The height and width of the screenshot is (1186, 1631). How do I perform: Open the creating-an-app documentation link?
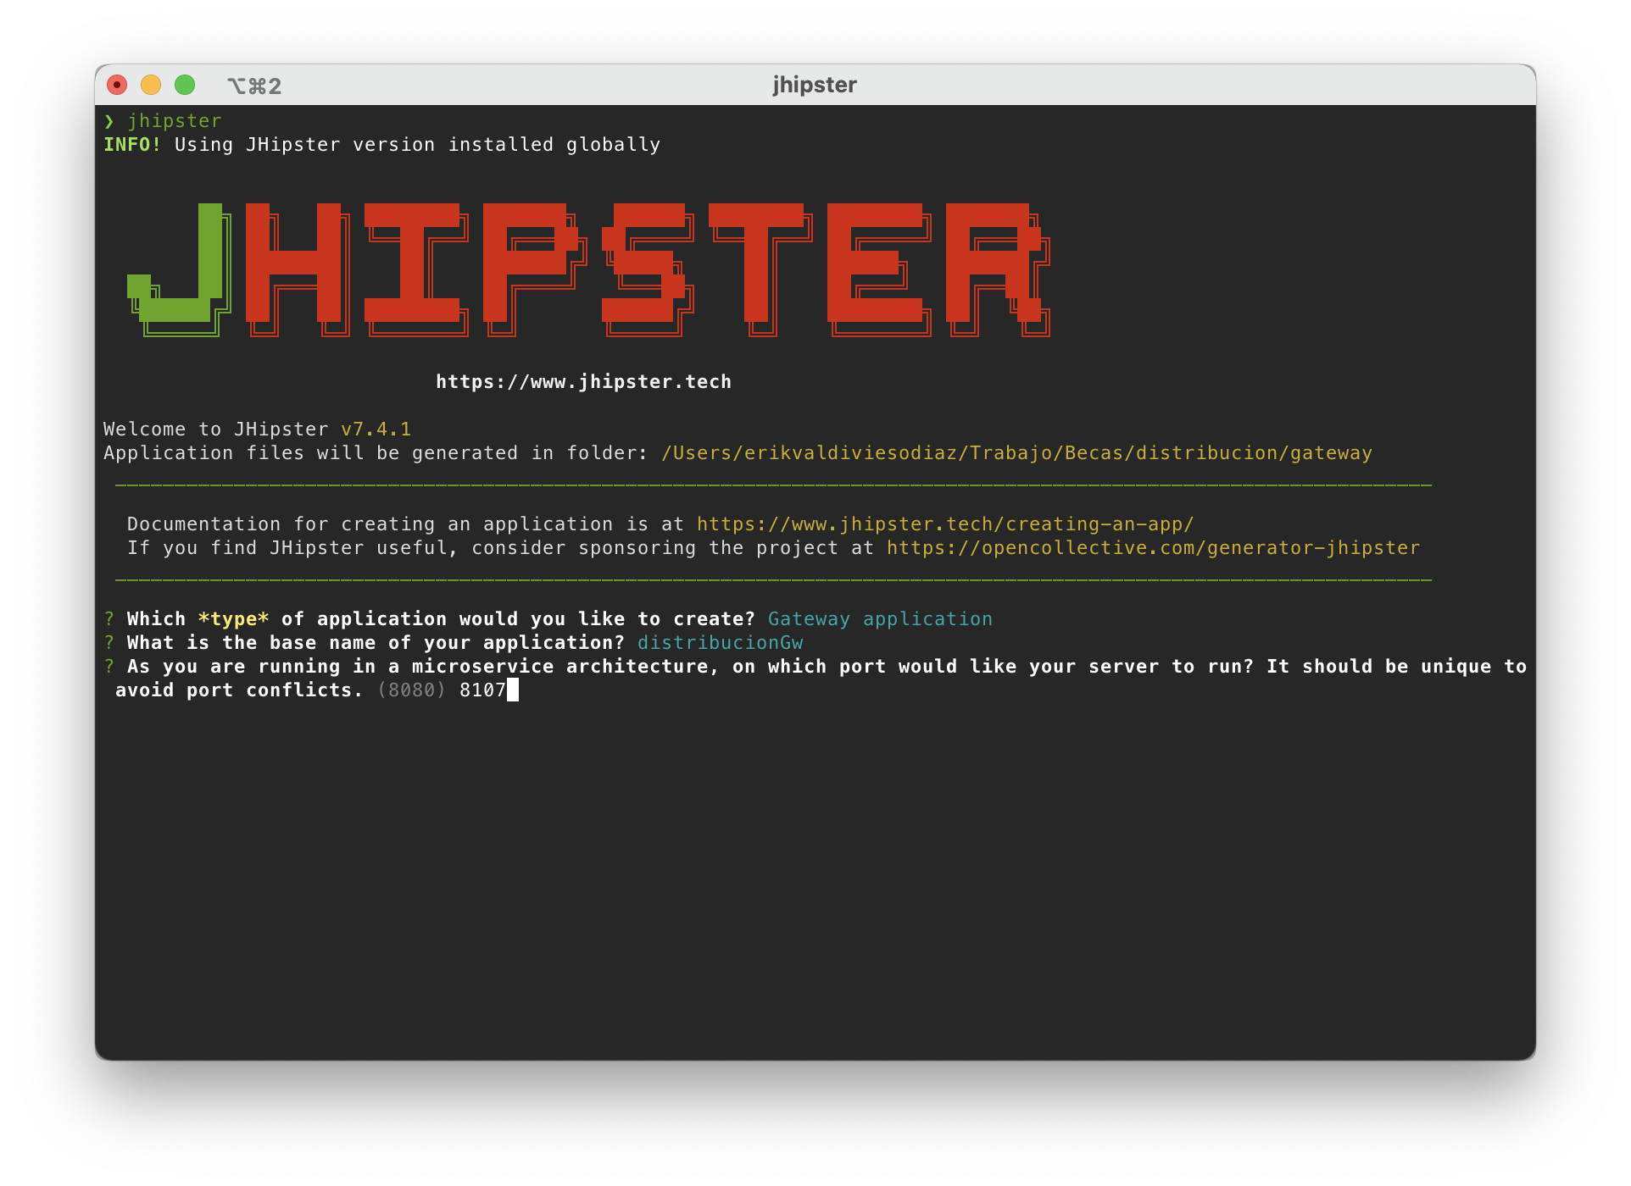click(x=945, y=524)
